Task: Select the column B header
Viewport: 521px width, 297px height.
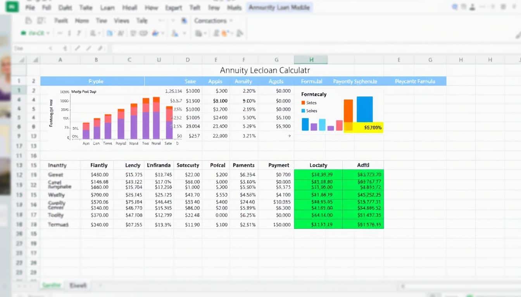Action: pyautogui.click(x=97, y=60)
